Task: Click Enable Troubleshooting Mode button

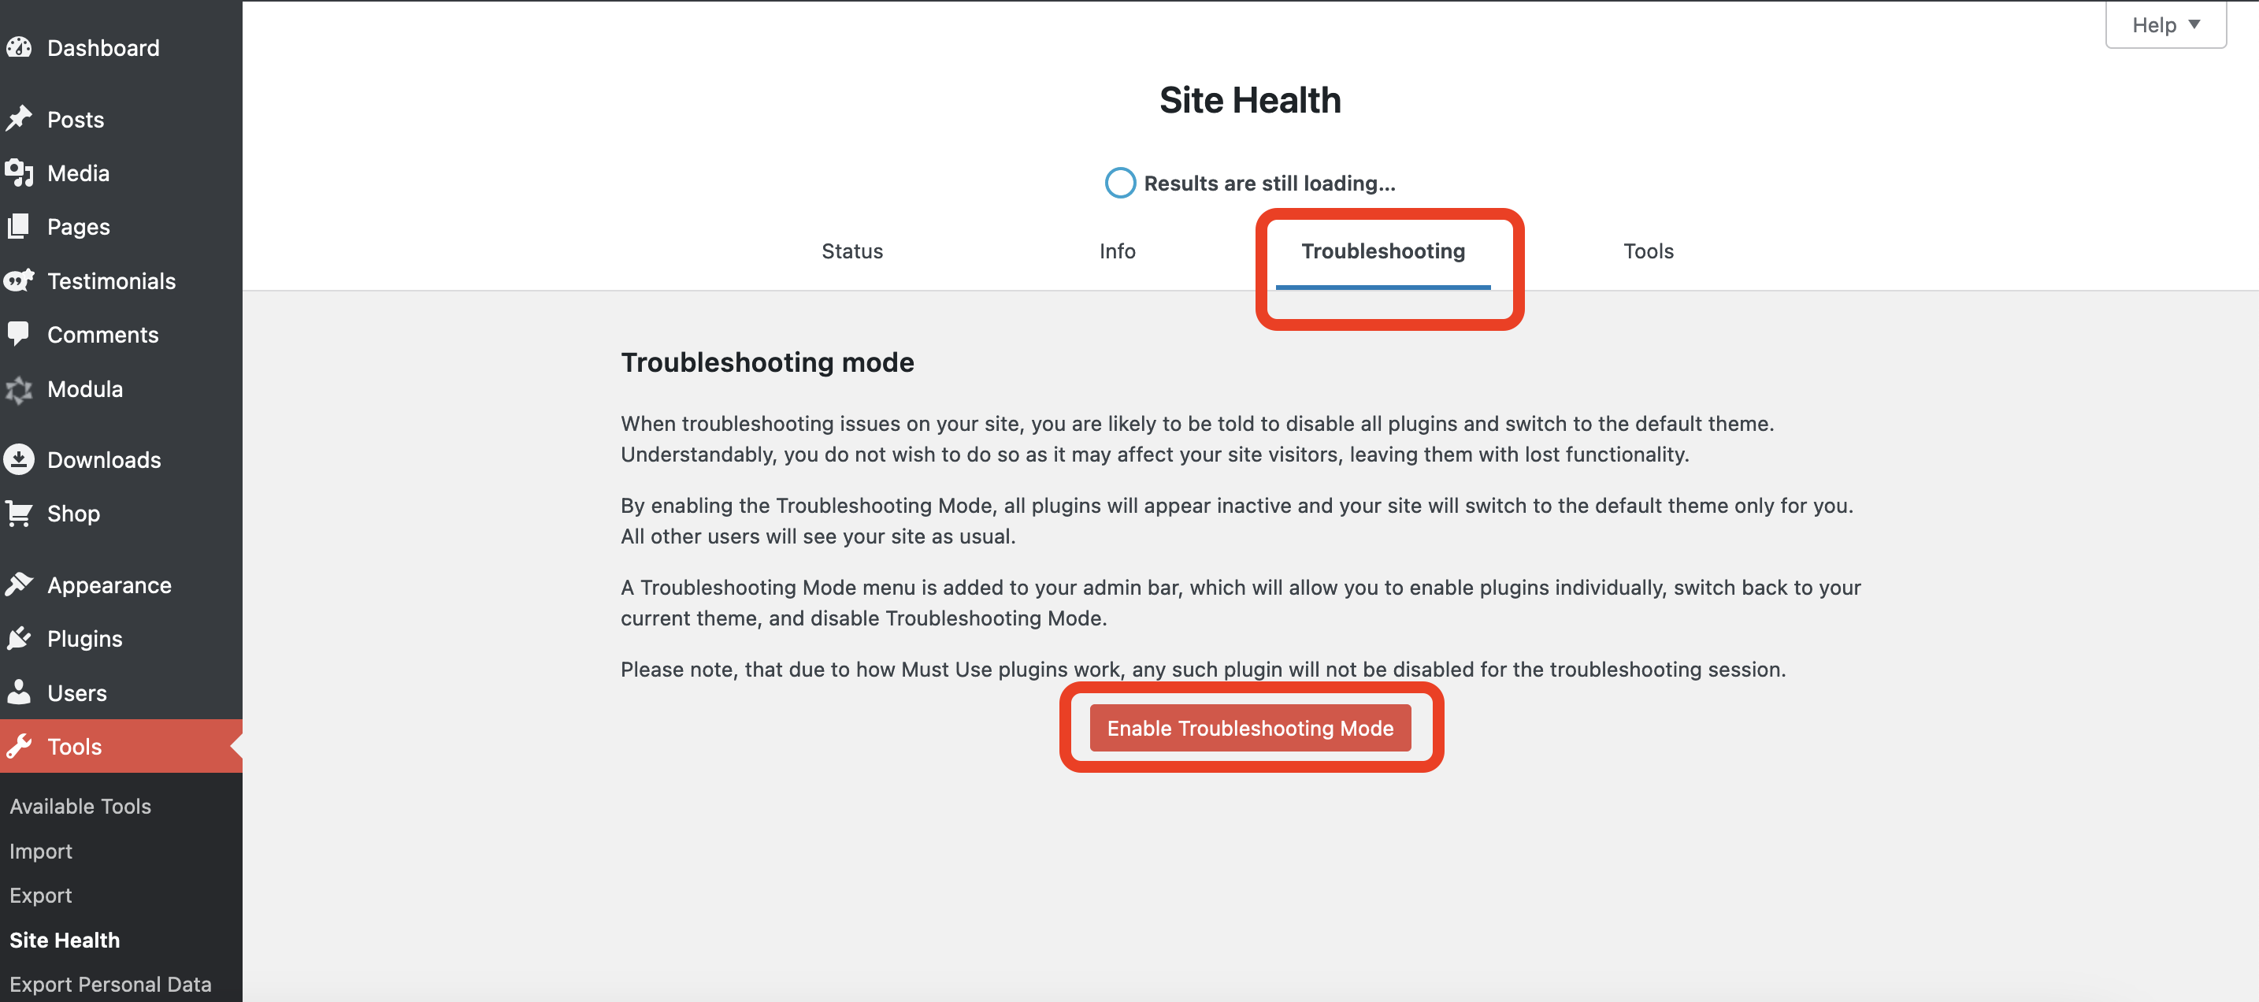Action: [x=1250, y=727]
